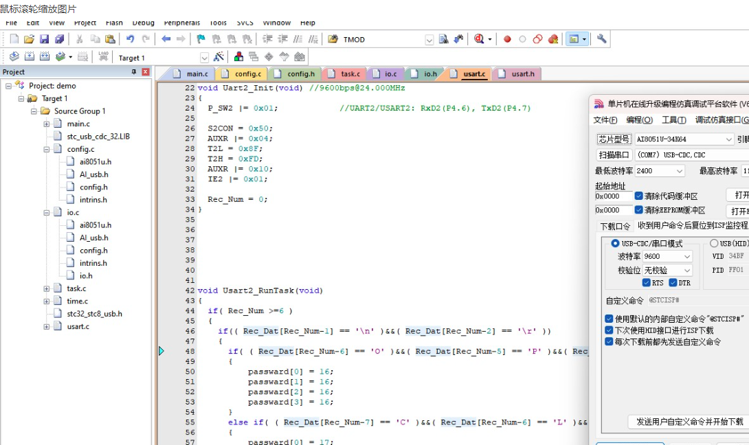
Task: Select stc_usb_cdc_32.LIB in project tree
Action: click(98, 137)
